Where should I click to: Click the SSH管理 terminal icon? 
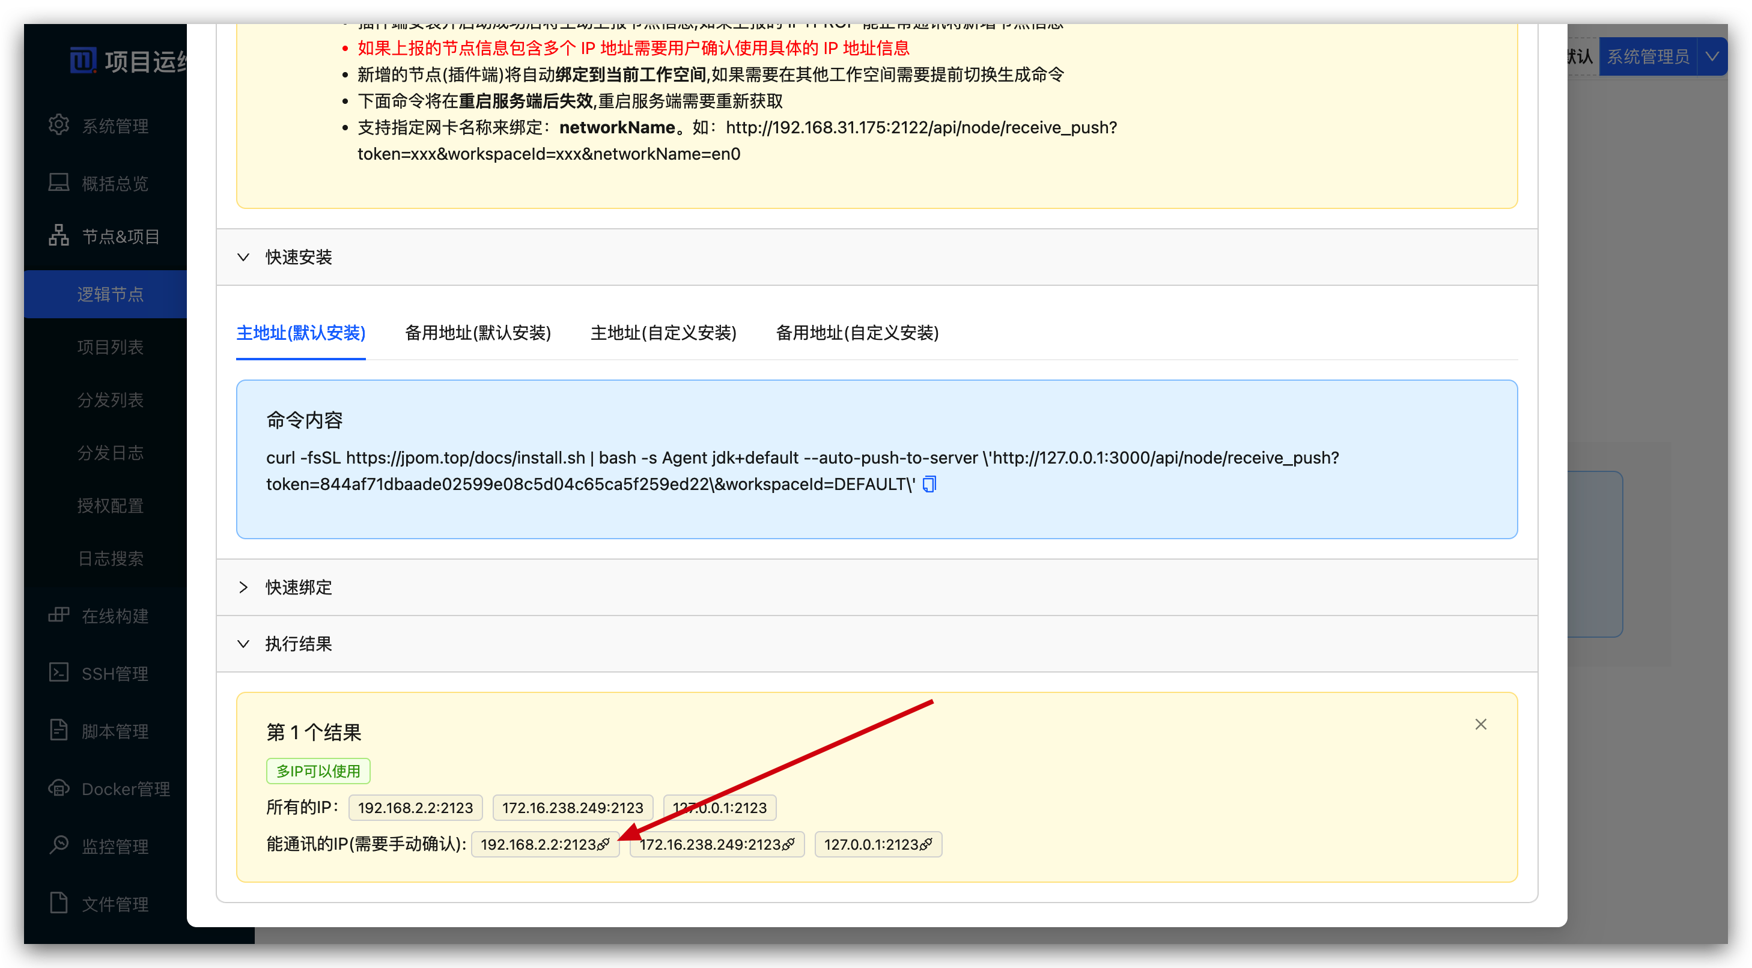tap(59, 673)
